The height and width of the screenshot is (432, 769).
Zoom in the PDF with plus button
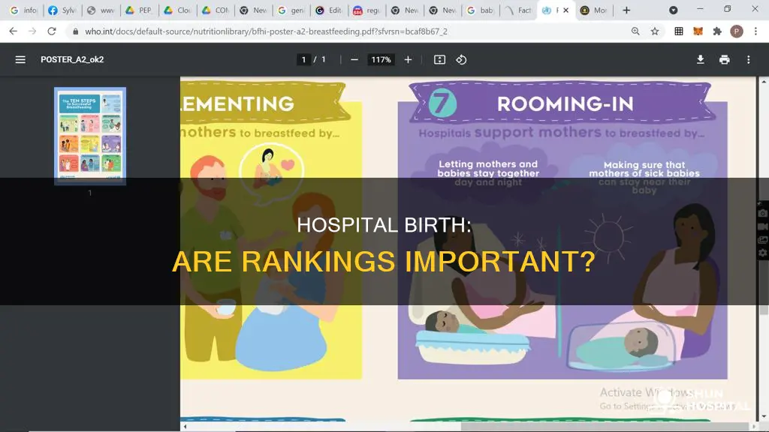click(408, 60)
